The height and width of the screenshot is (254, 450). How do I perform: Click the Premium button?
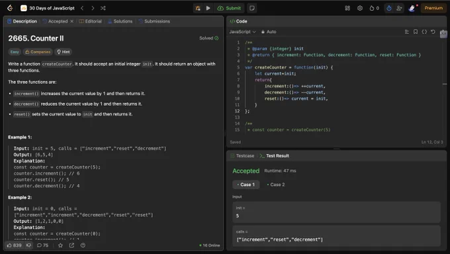[433, 8]
